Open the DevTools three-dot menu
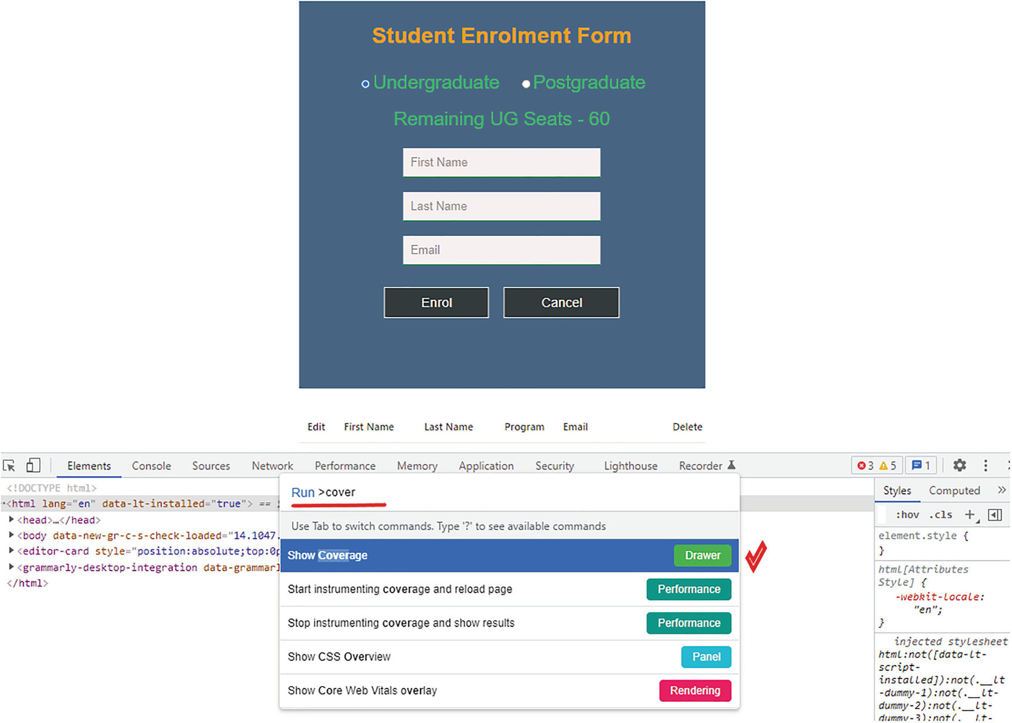1012x723 pixels. (986, 465)
